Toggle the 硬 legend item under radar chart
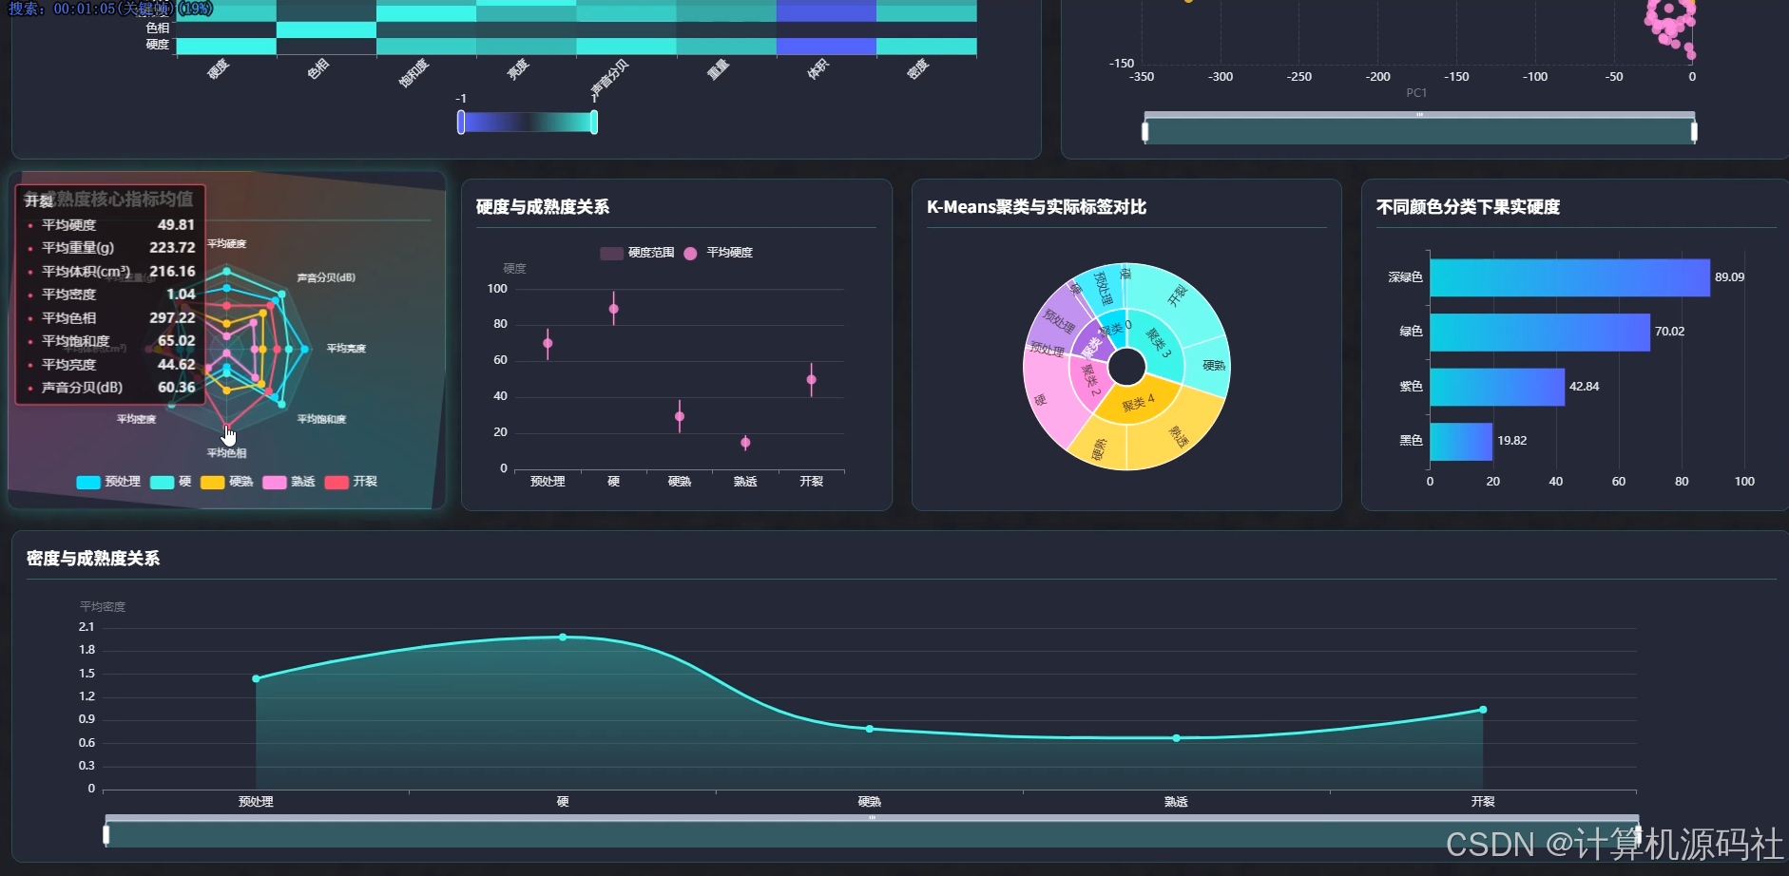This screenshot has width=1789, height=876. point(171,482)
